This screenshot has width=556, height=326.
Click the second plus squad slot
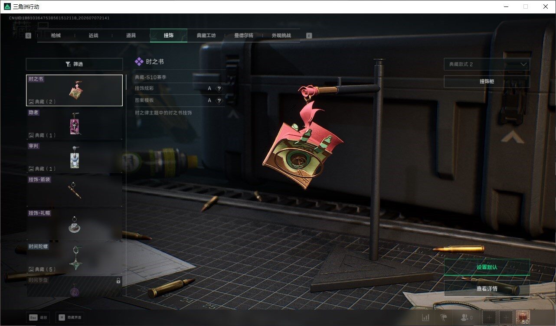point(506,318)
